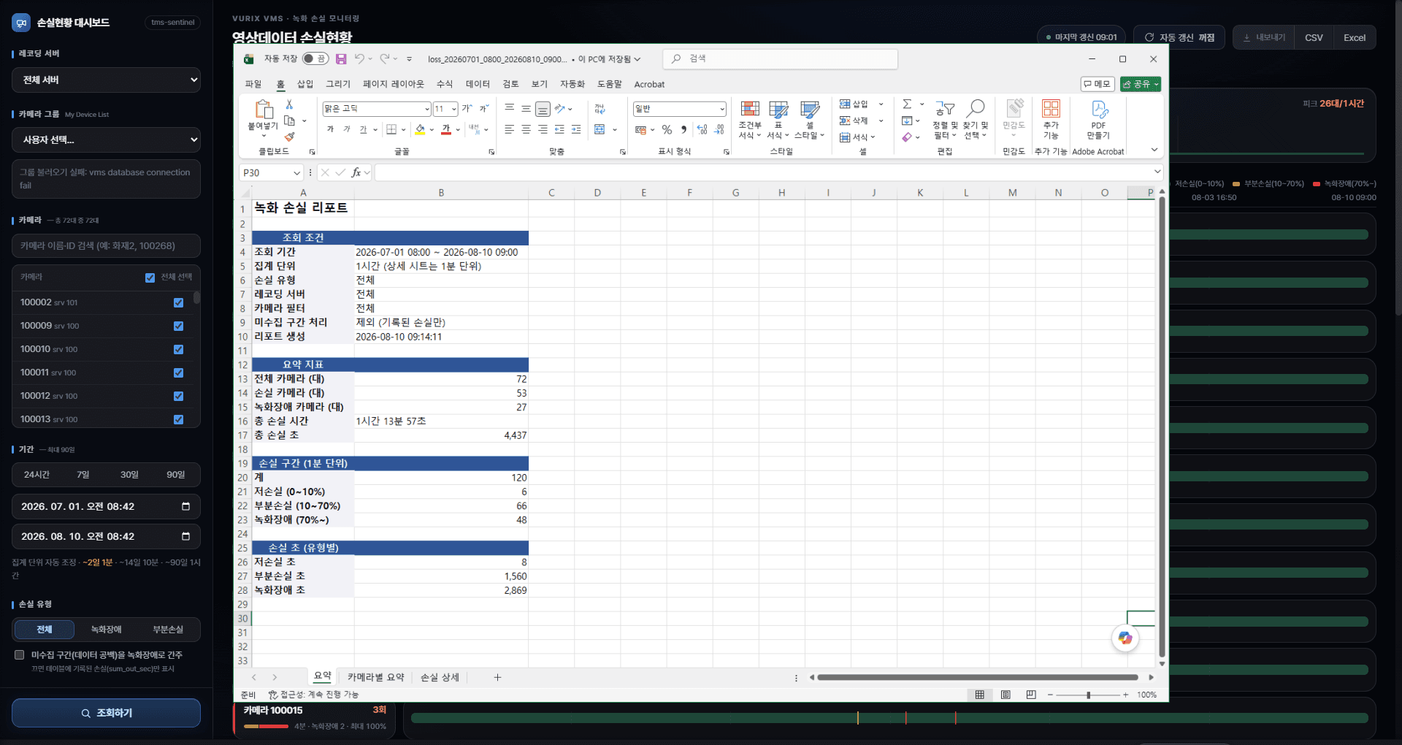This screenshot has width=1402, height=745.
Task: Click the yellow fill color bucket icon
Action: tap(420, 129)
